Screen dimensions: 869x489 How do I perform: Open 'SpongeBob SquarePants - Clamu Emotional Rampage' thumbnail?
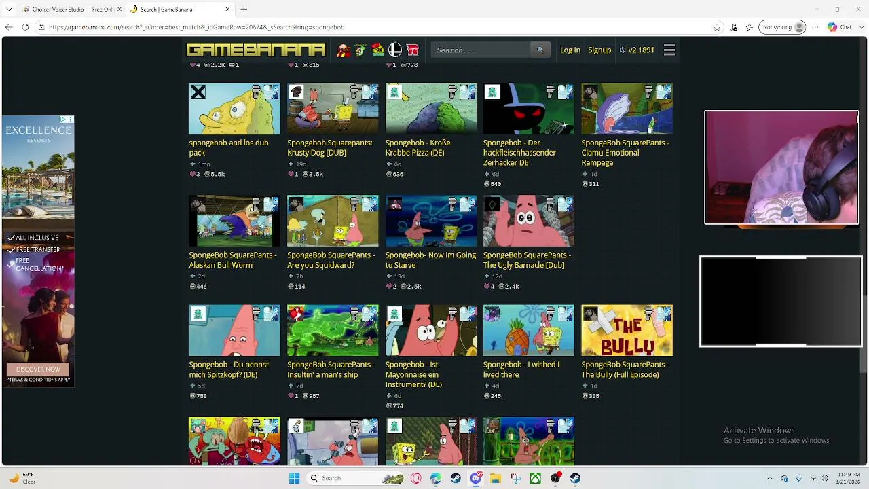coord(627,109)
